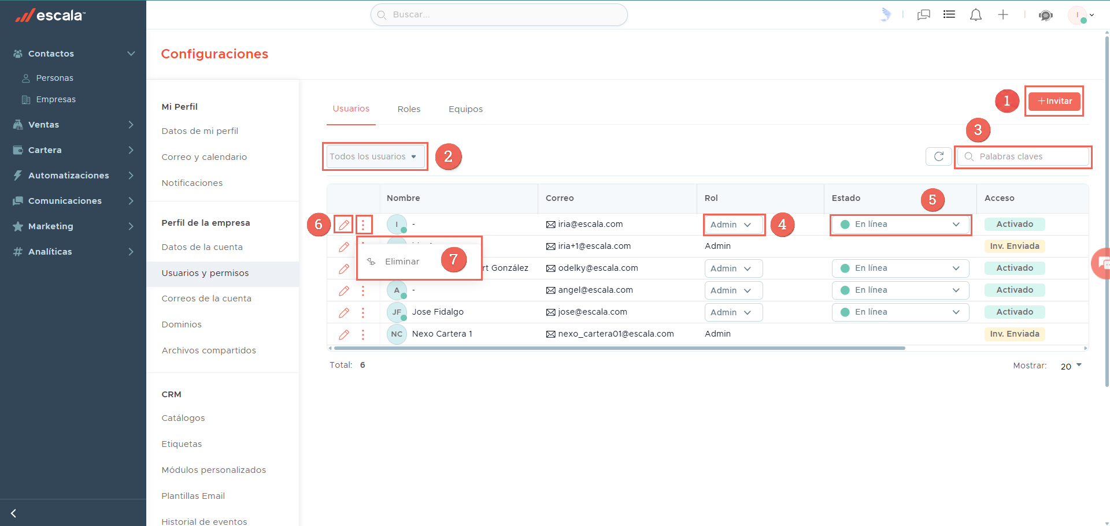Image resolution: width=1110 pixels, height=526 pixels.
Task: Expand the Marketing menu
Action: tap(131, 226)
